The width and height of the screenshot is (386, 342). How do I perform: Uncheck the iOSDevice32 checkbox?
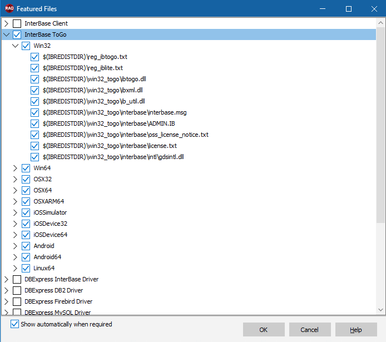coord(26,224)
